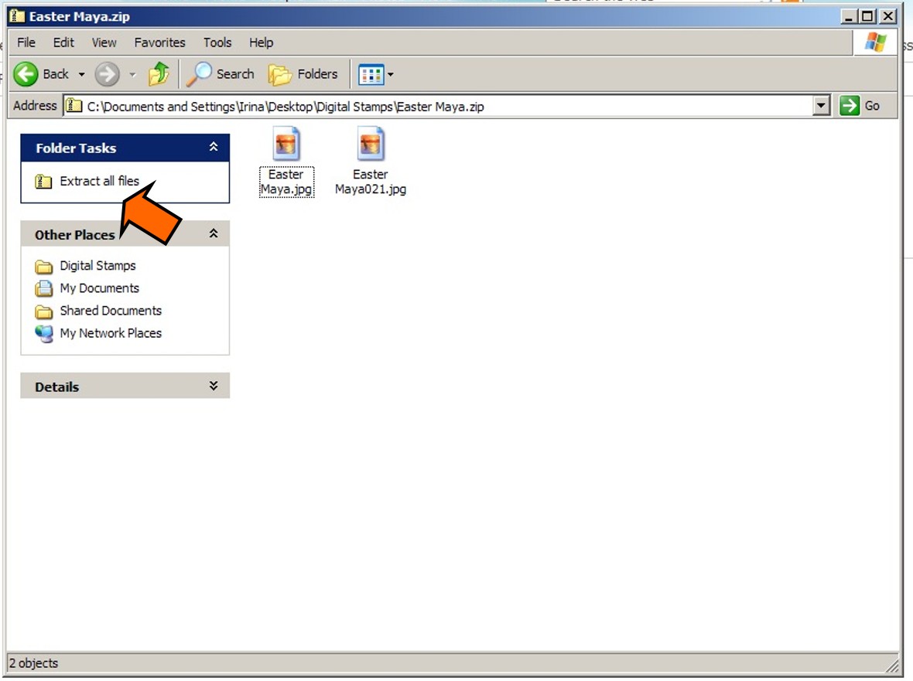Screen dimensions: 913x681
Task: Click the Shared Documents folder icon
Action: (x=43, y=312)
